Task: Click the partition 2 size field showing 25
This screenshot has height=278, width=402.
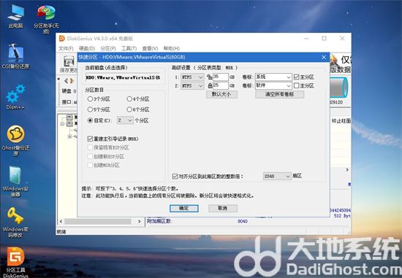Action: pyautogui.click(x=221, y=85)
